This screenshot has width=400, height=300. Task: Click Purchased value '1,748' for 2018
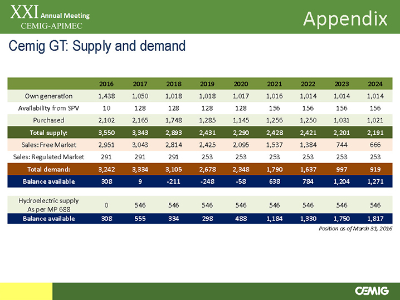tap(174, 120)
